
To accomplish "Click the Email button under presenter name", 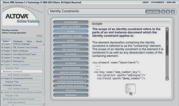I will (x=39, y=36).
